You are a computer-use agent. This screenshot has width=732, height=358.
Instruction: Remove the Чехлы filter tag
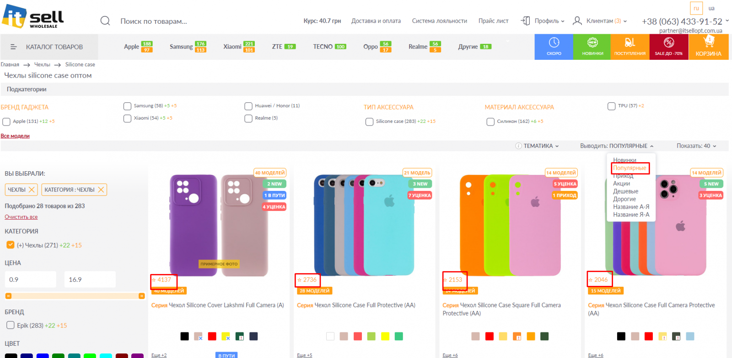point(32,190)
